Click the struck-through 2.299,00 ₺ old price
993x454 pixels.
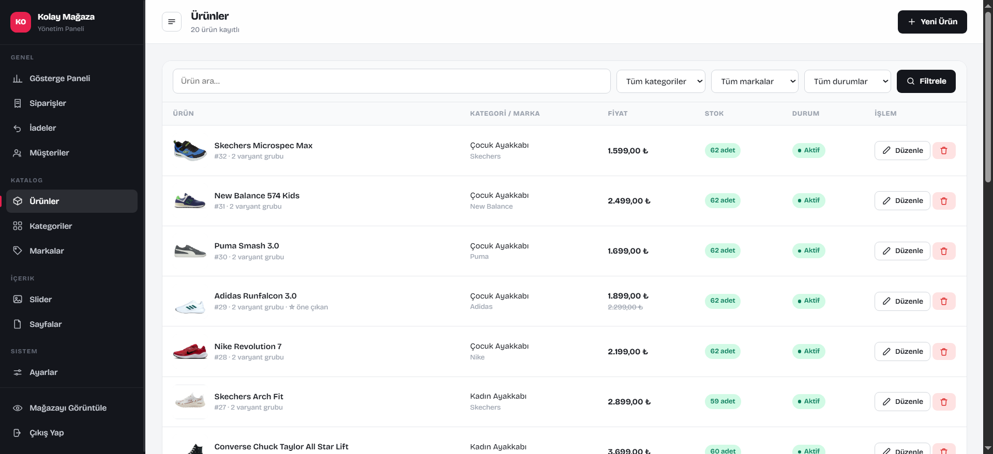[625, 307]
